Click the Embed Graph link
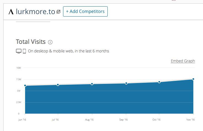This screenshot has width=203, height=131. [x=183, y=61]
